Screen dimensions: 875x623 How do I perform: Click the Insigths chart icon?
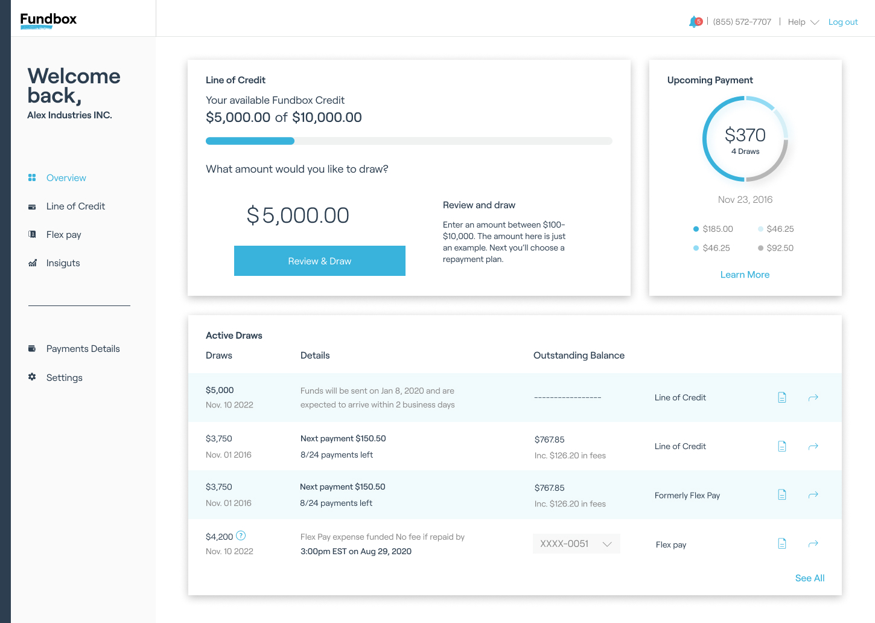[32, 263]
